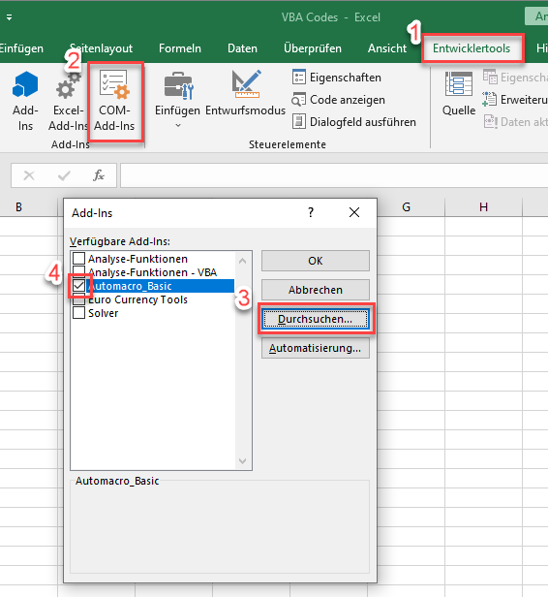Check the Solver checkbox

[x=78, y=313]
